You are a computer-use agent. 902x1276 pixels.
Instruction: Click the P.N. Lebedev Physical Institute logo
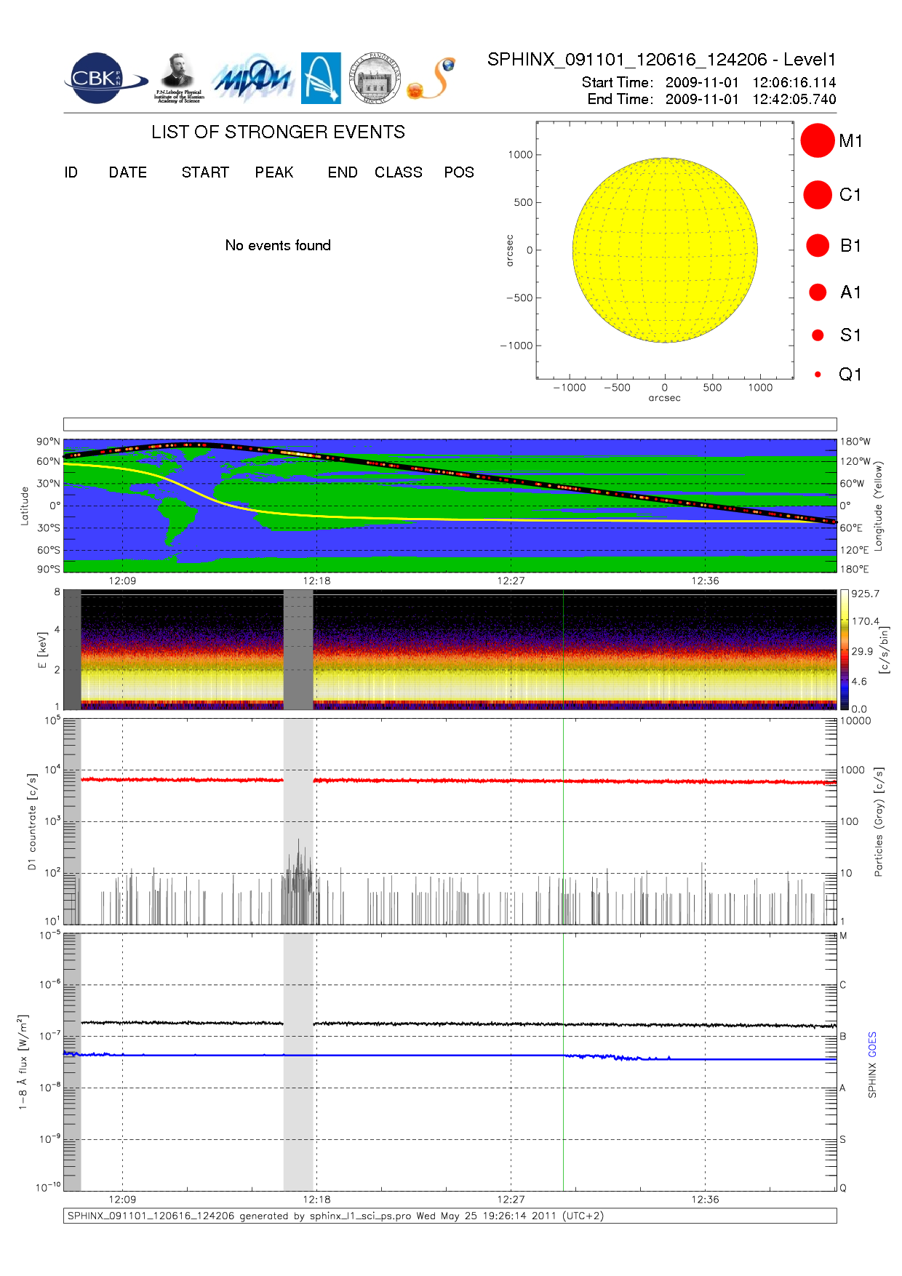point(179,78)
